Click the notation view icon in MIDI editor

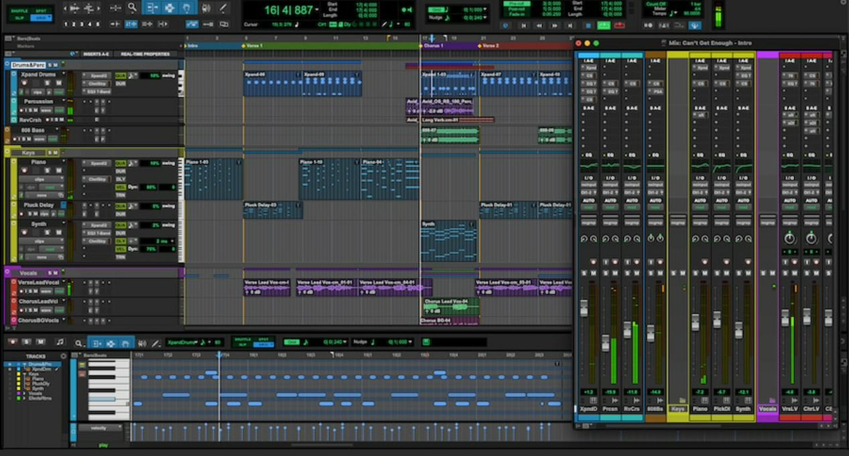60,341
